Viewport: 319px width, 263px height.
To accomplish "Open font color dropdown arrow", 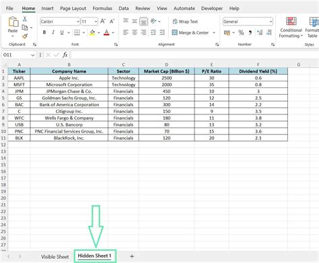I will [113, 33].
